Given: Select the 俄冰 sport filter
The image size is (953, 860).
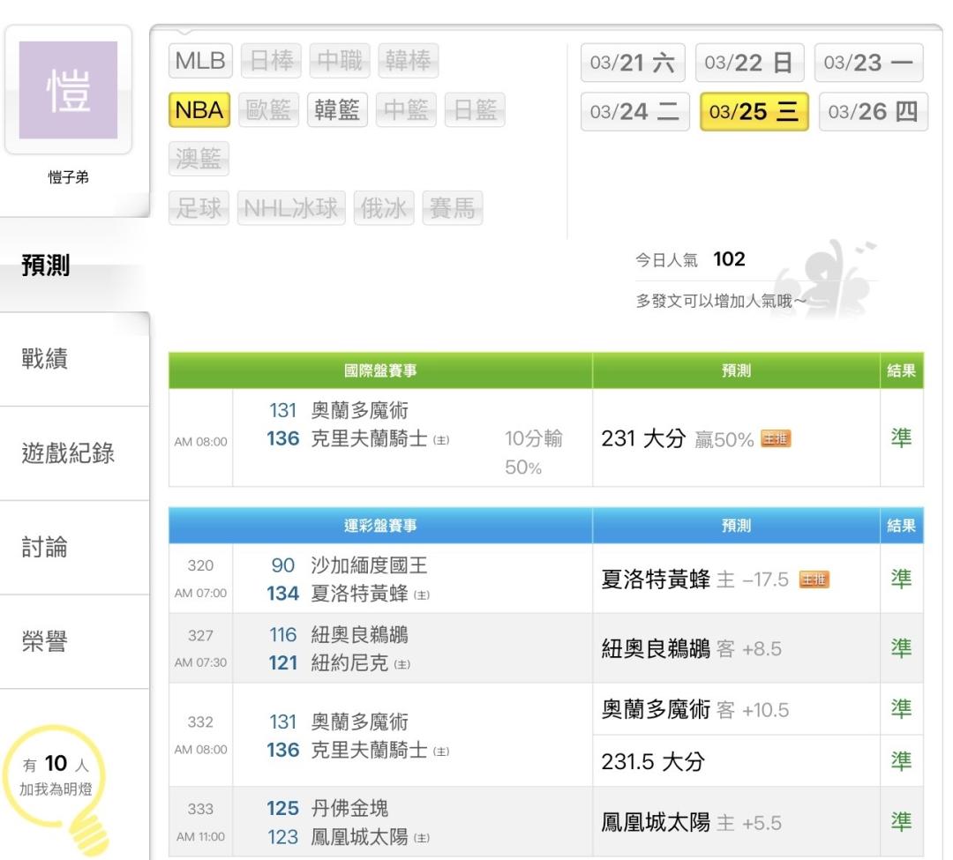Looking at the screenshot, I should coord(384,208).
